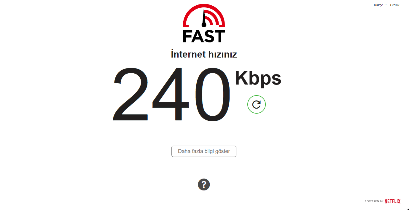Click the speedometer needle in logo
This screenshot has width=409, height=210.
204,18
